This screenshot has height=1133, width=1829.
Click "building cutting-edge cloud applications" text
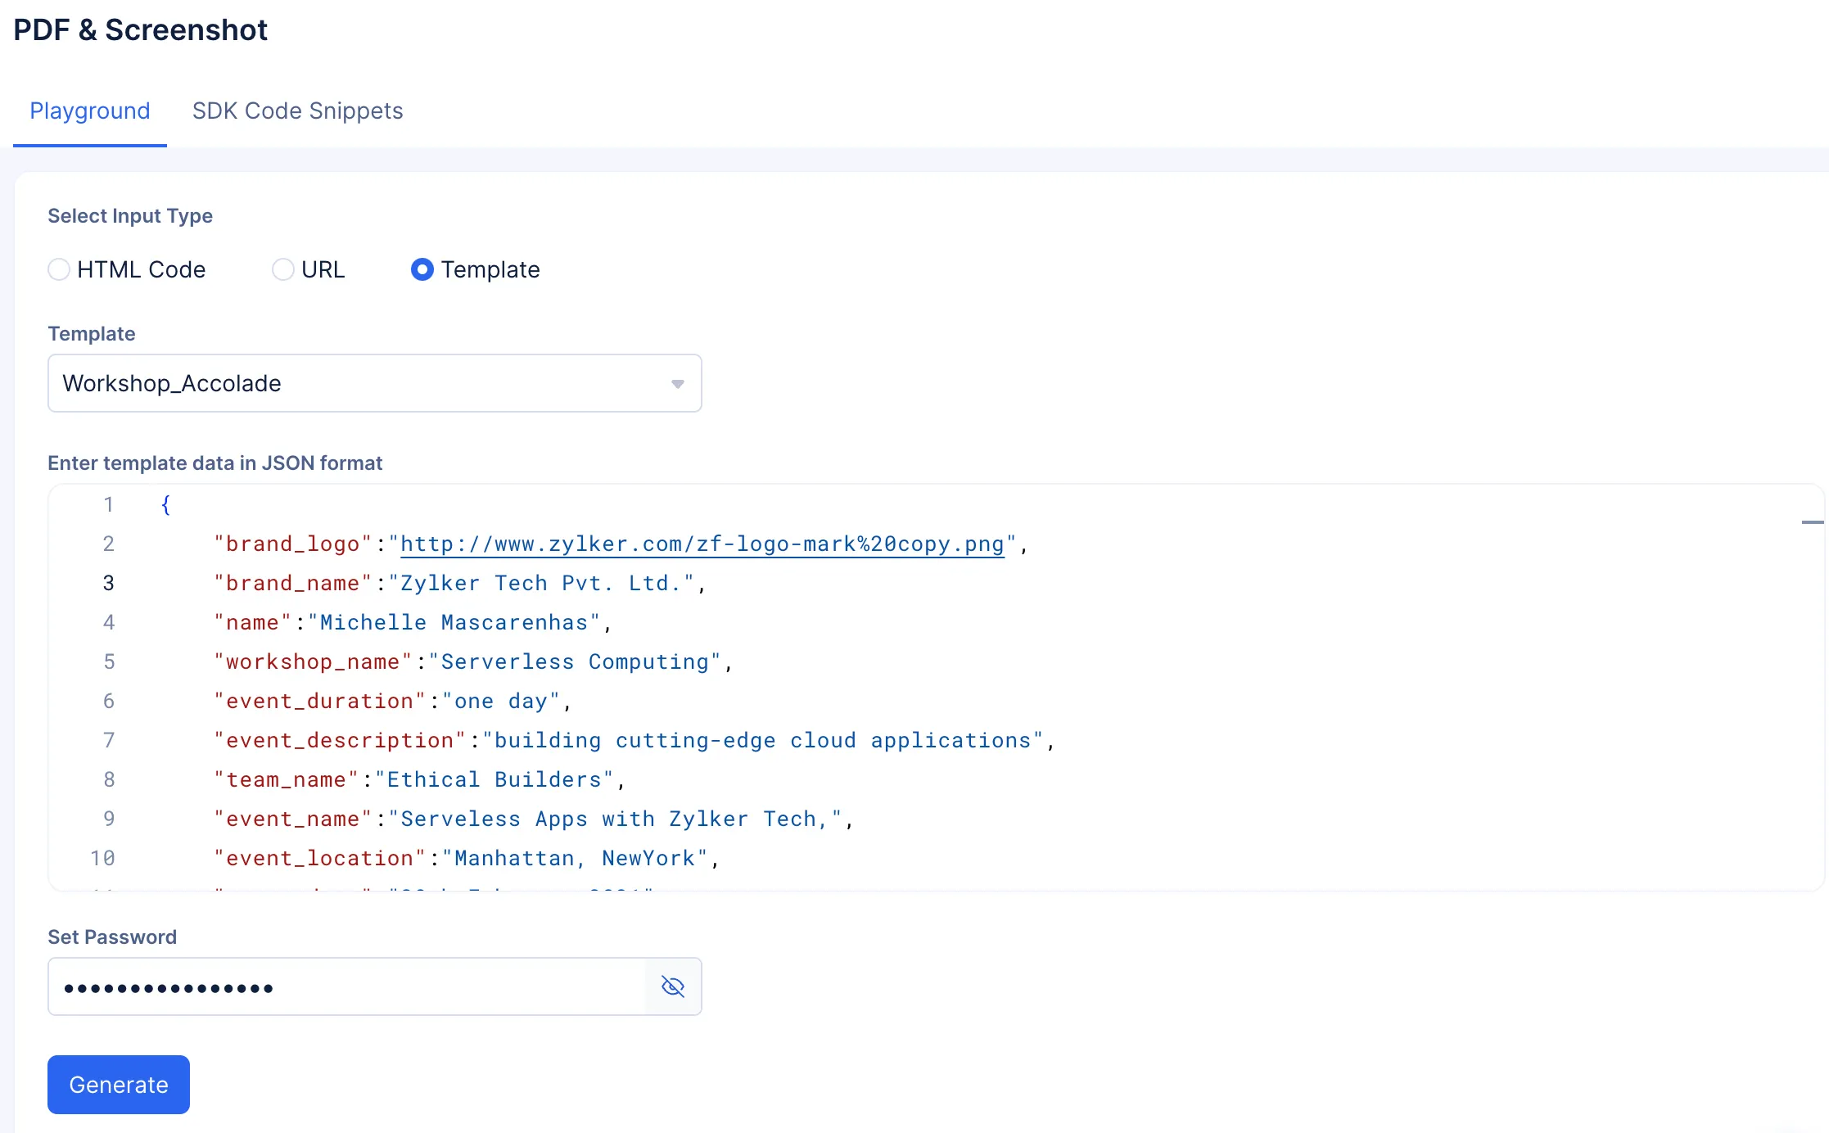point(763,740)
